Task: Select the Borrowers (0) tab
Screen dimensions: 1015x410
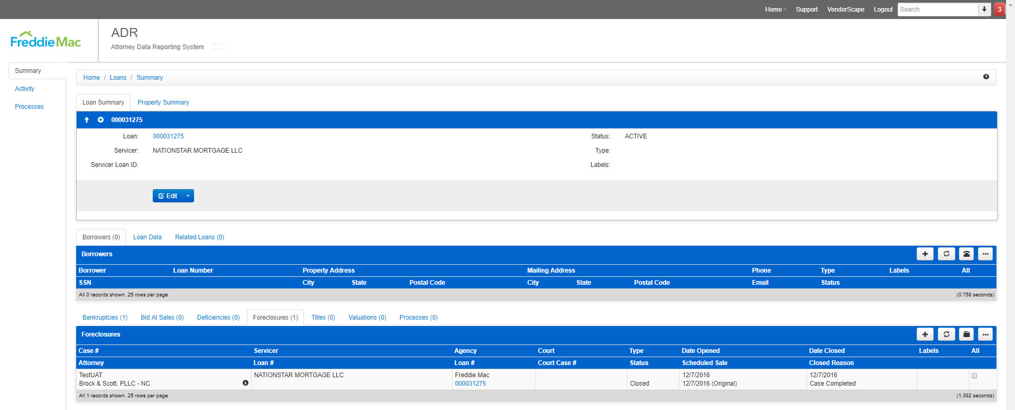Action: pyautogui.click(x=101, y=237)
